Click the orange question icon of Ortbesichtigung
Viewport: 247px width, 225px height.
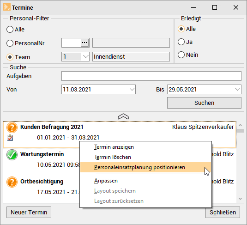pyautogui.click(x=12, y=182)
